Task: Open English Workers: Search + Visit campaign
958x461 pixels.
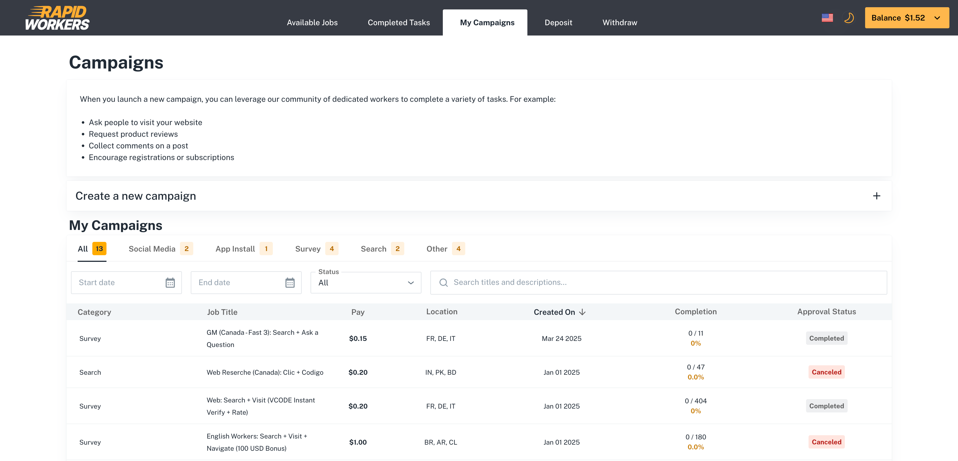Action: click(x=256, y=442)
